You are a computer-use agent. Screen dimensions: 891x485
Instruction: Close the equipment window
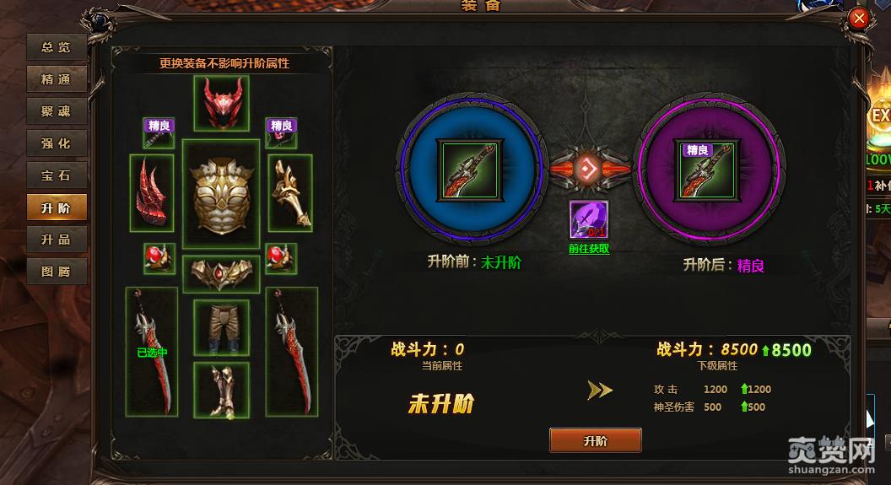(859, 19)
